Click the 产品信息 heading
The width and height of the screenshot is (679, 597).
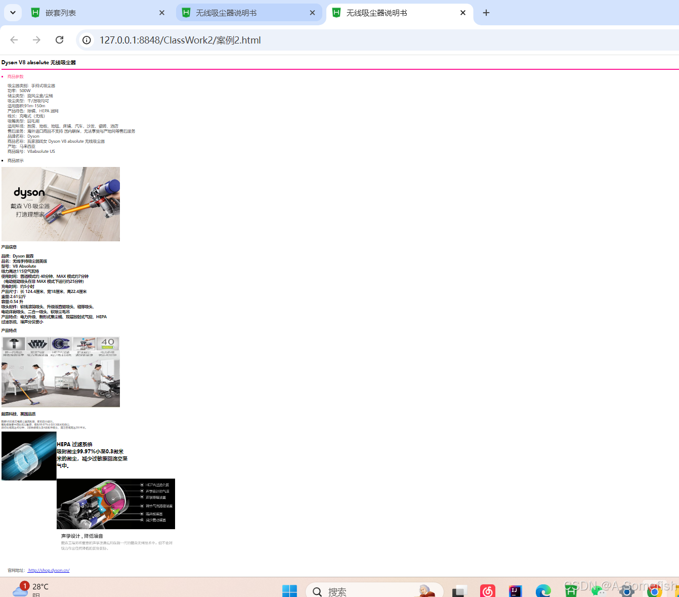9,247
